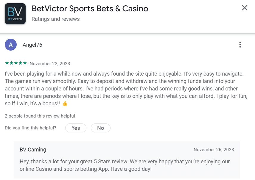255x180 pixels.
Task: Mark the review helpful with Yes
Action: click(76, 128)
